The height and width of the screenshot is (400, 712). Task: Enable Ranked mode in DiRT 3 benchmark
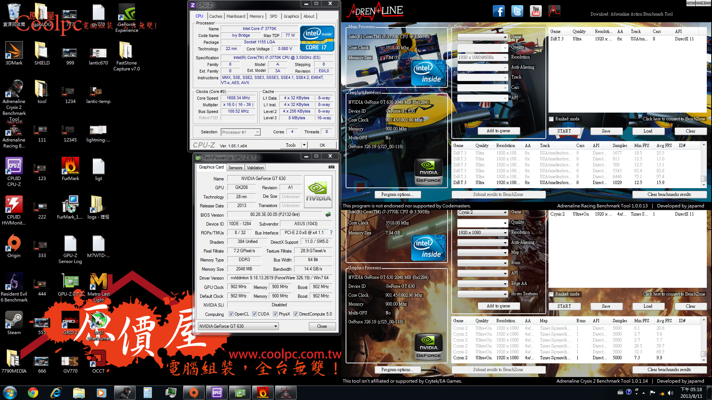(551, 119)
